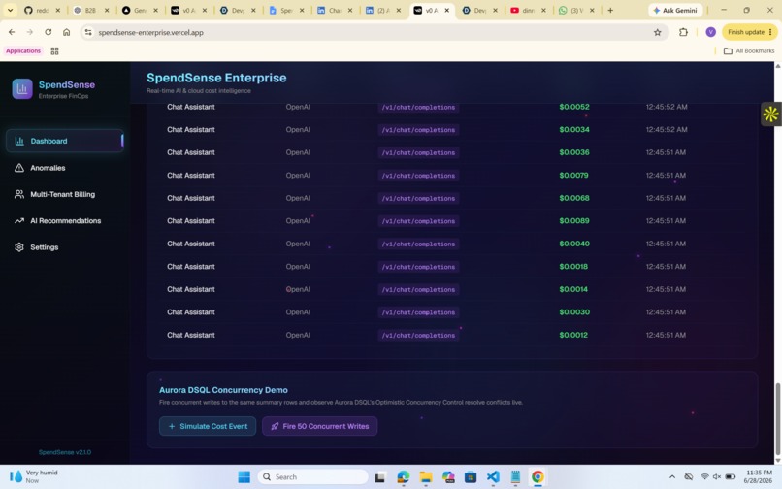The image size is (782, 489).
Task: Click the yellow asterisk extension widget
Action: tap(770, 114)
